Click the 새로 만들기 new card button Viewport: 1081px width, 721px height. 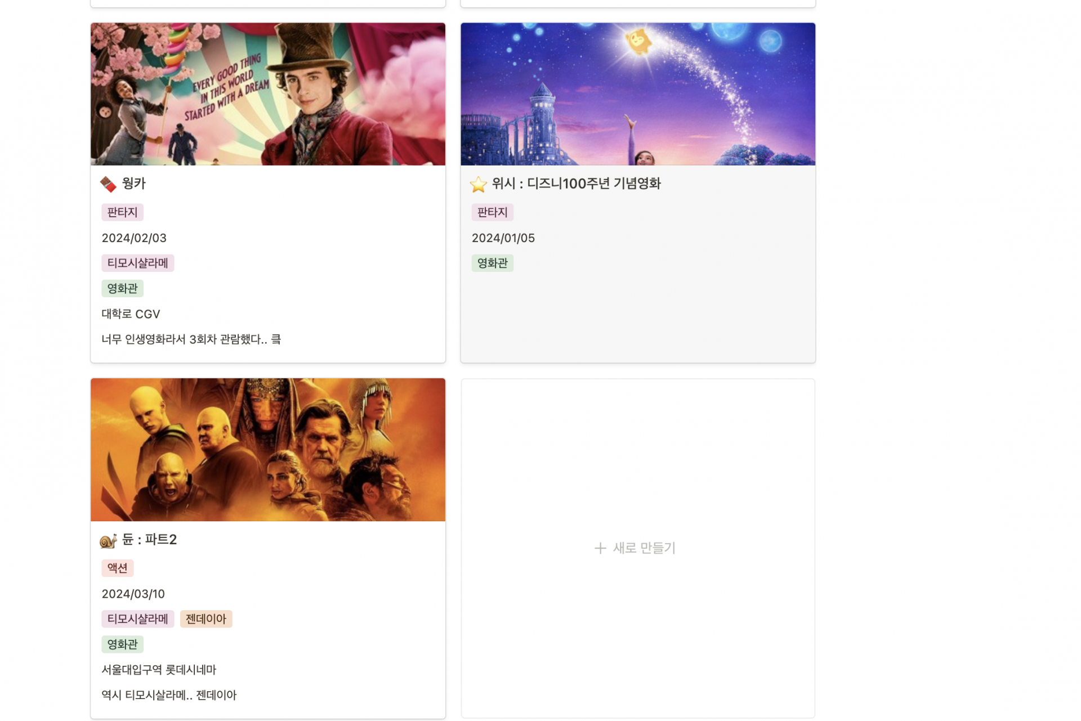(x=638, y=548)
